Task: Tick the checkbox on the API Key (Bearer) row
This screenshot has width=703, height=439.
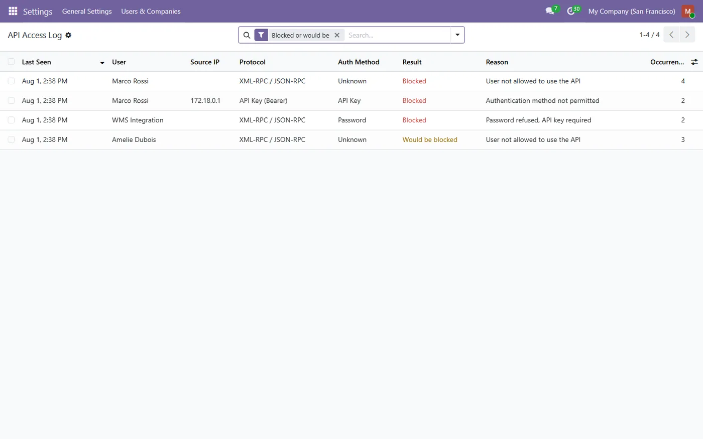Action: tap(11, 100)
